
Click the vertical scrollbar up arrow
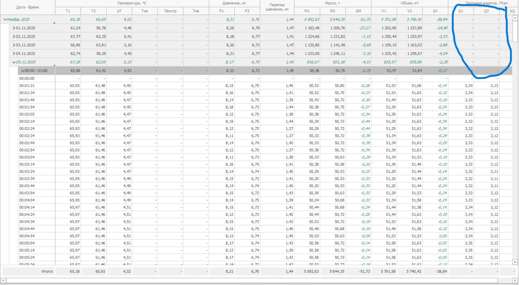point(515,18)
